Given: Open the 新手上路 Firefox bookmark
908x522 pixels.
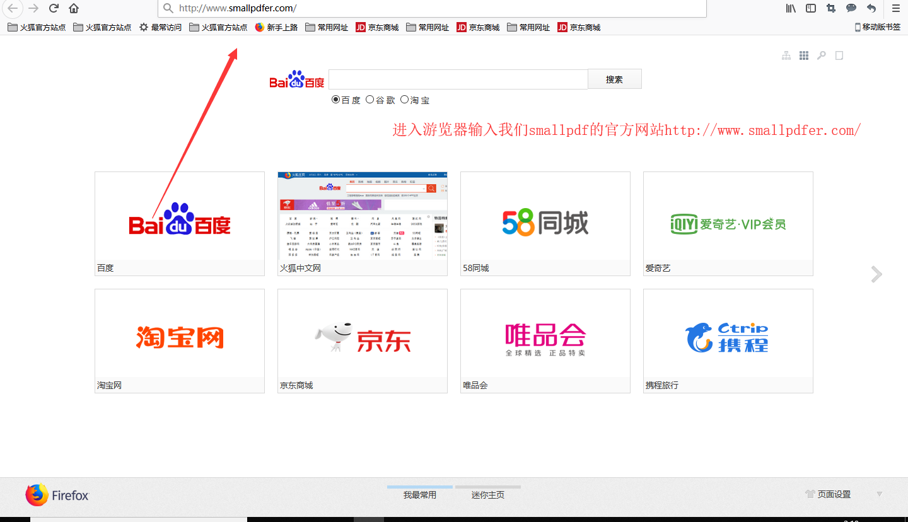Looking at the screenshot, I should pos(276,27).
